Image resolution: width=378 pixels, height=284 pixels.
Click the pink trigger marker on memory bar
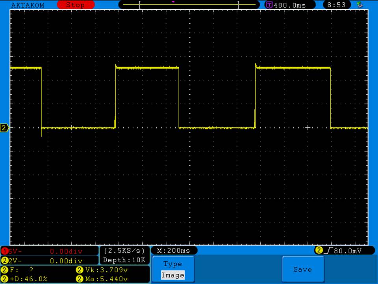173,2
